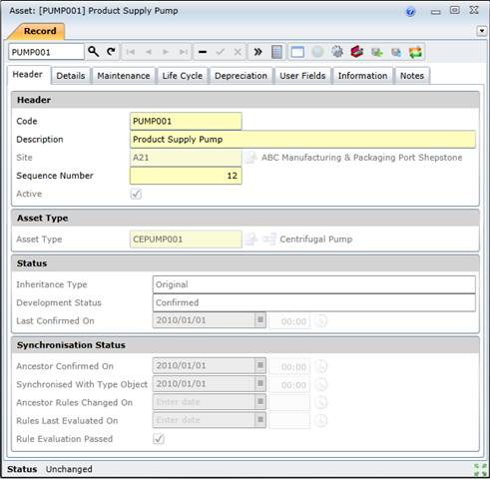Click the save checkmark icon in toolbar

[221, 52]
